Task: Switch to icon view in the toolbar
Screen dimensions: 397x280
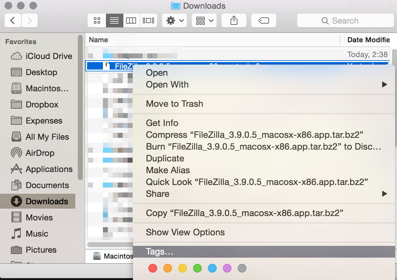Action: (97, 21)
